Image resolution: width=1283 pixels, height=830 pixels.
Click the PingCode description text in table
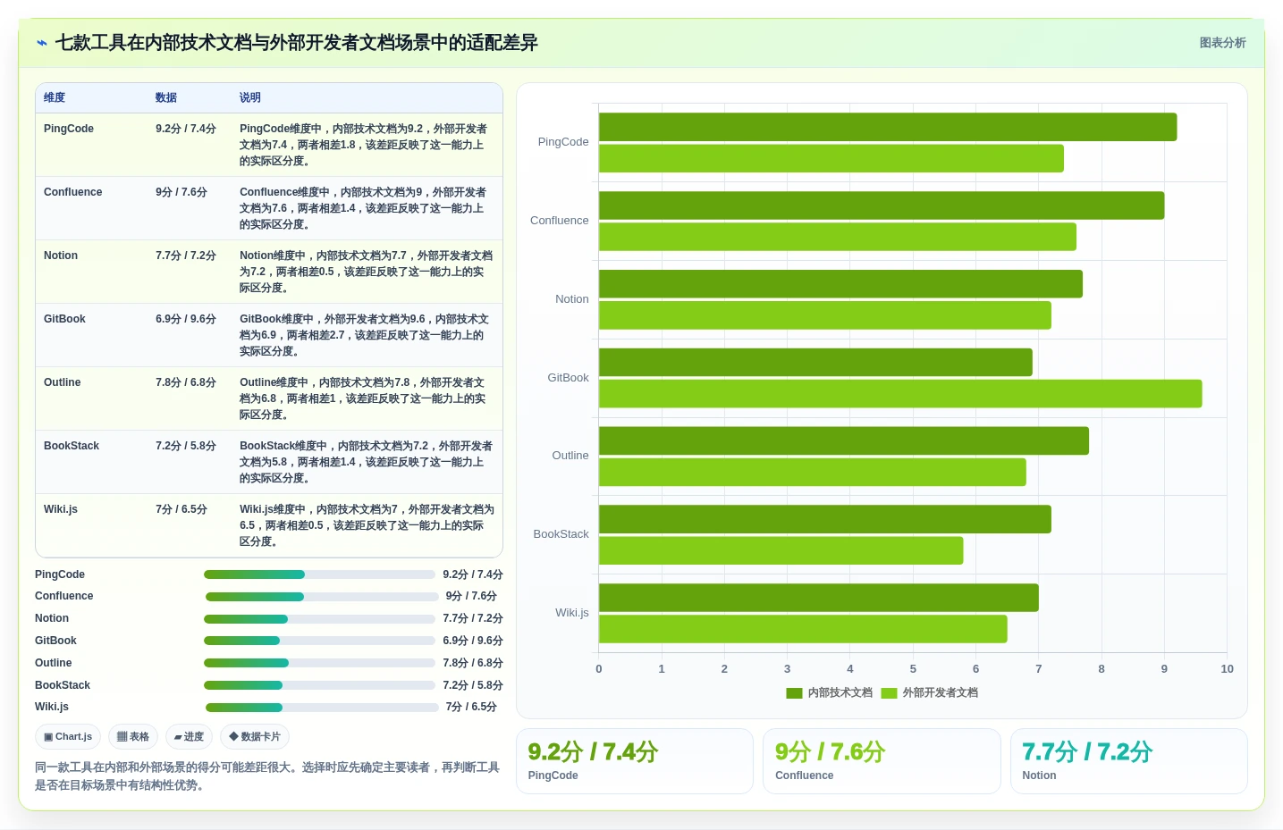pos(364,145)
